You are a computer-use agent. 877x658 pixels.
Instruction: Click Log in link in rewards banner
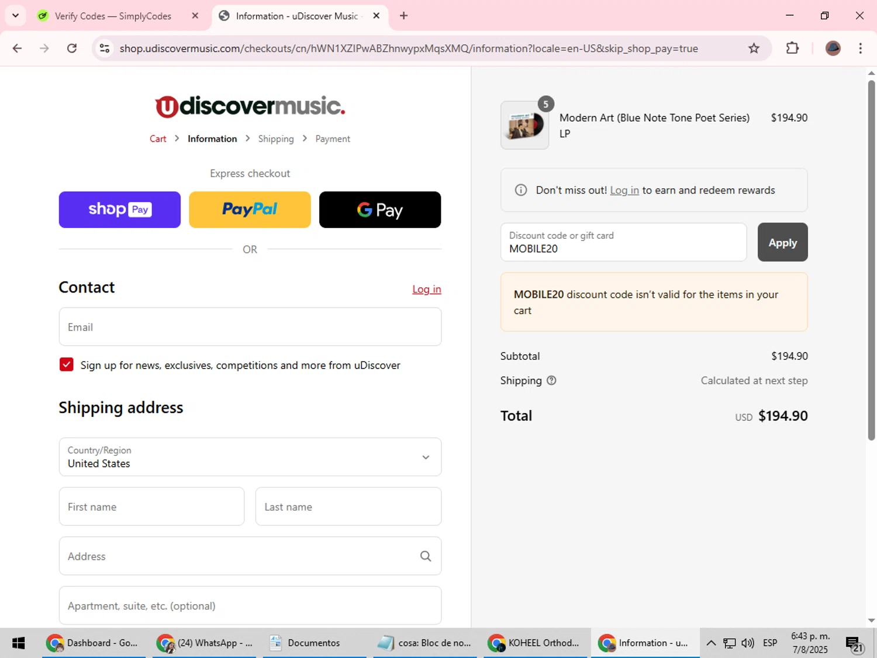click(624, 190)
